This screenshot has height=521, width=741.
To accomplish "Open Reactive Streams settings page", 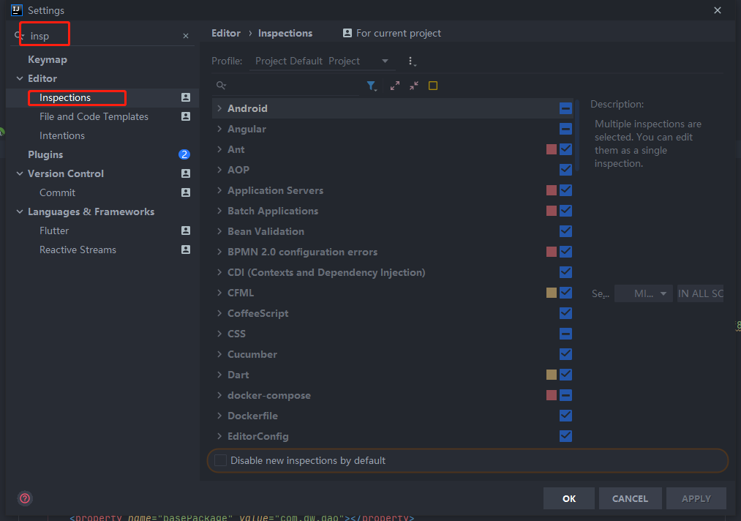I will pos(78,250).
